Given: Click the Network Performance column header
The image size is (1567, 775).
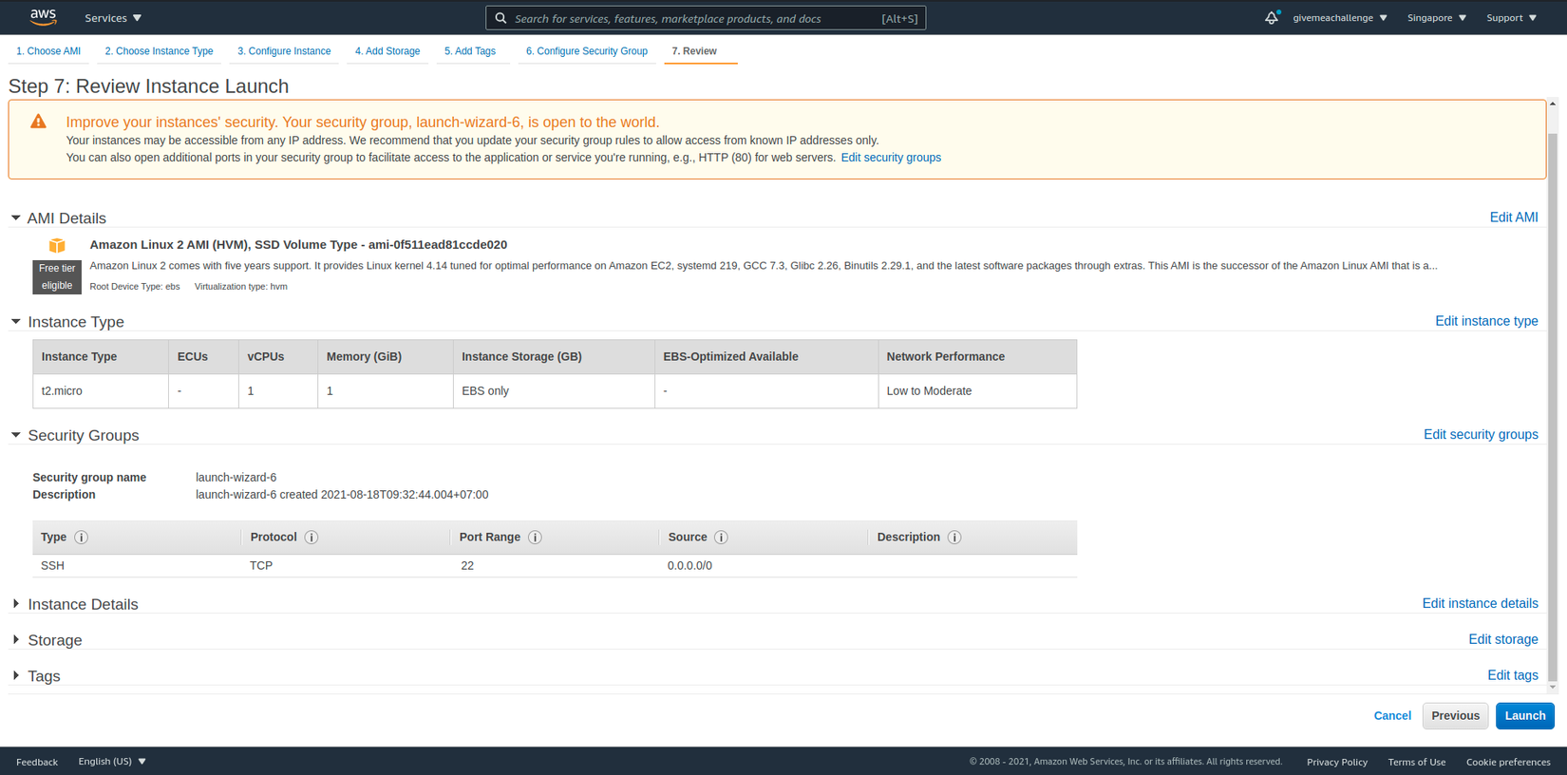Looking at the screenshot, I should (977, 357).
